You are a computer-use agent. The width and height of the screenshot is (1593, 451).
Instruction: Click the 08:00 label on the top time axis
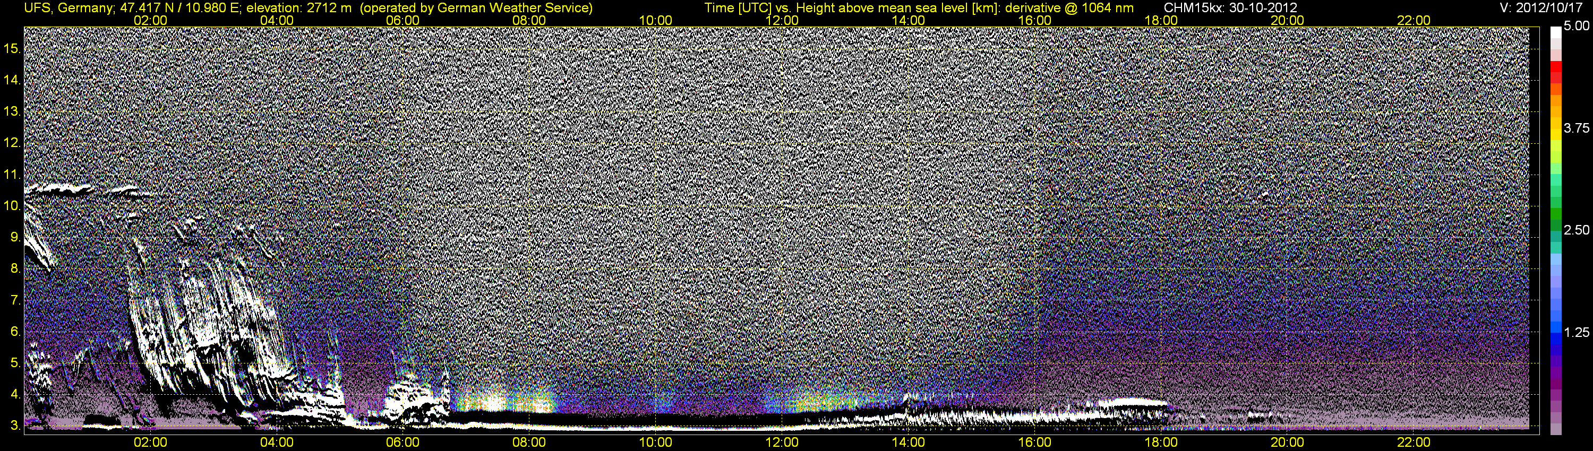529,20
